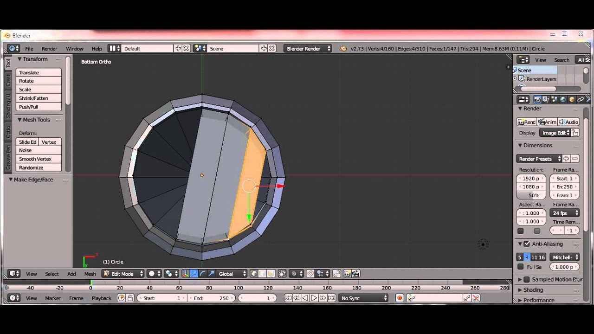
Task: Click play animation button in timeline
Action: (x=314, y=298)
